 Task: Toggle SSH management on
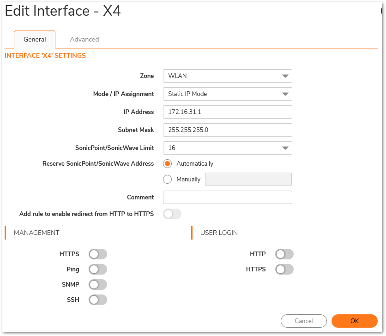pyautogui.click(x=98, y=300)
